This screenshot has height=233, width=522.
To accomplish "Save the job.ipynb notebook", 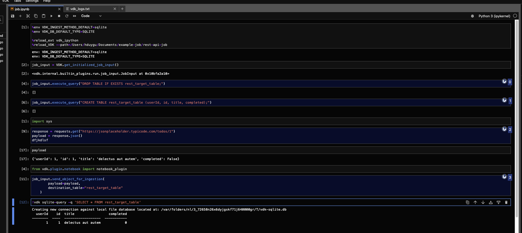I will [12, 16].
